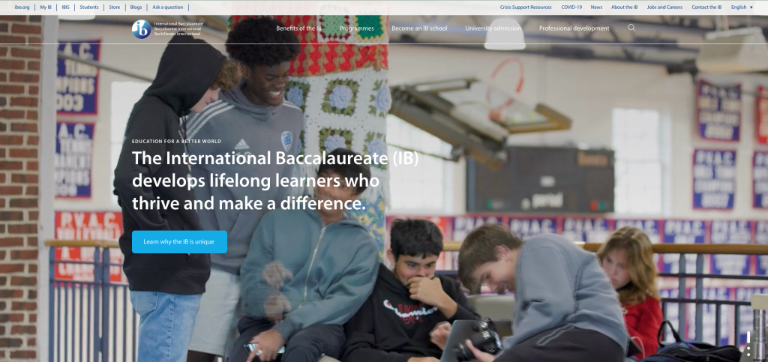
Task: Open Crisis Support Resources link
Action: [x=526, y=7]
